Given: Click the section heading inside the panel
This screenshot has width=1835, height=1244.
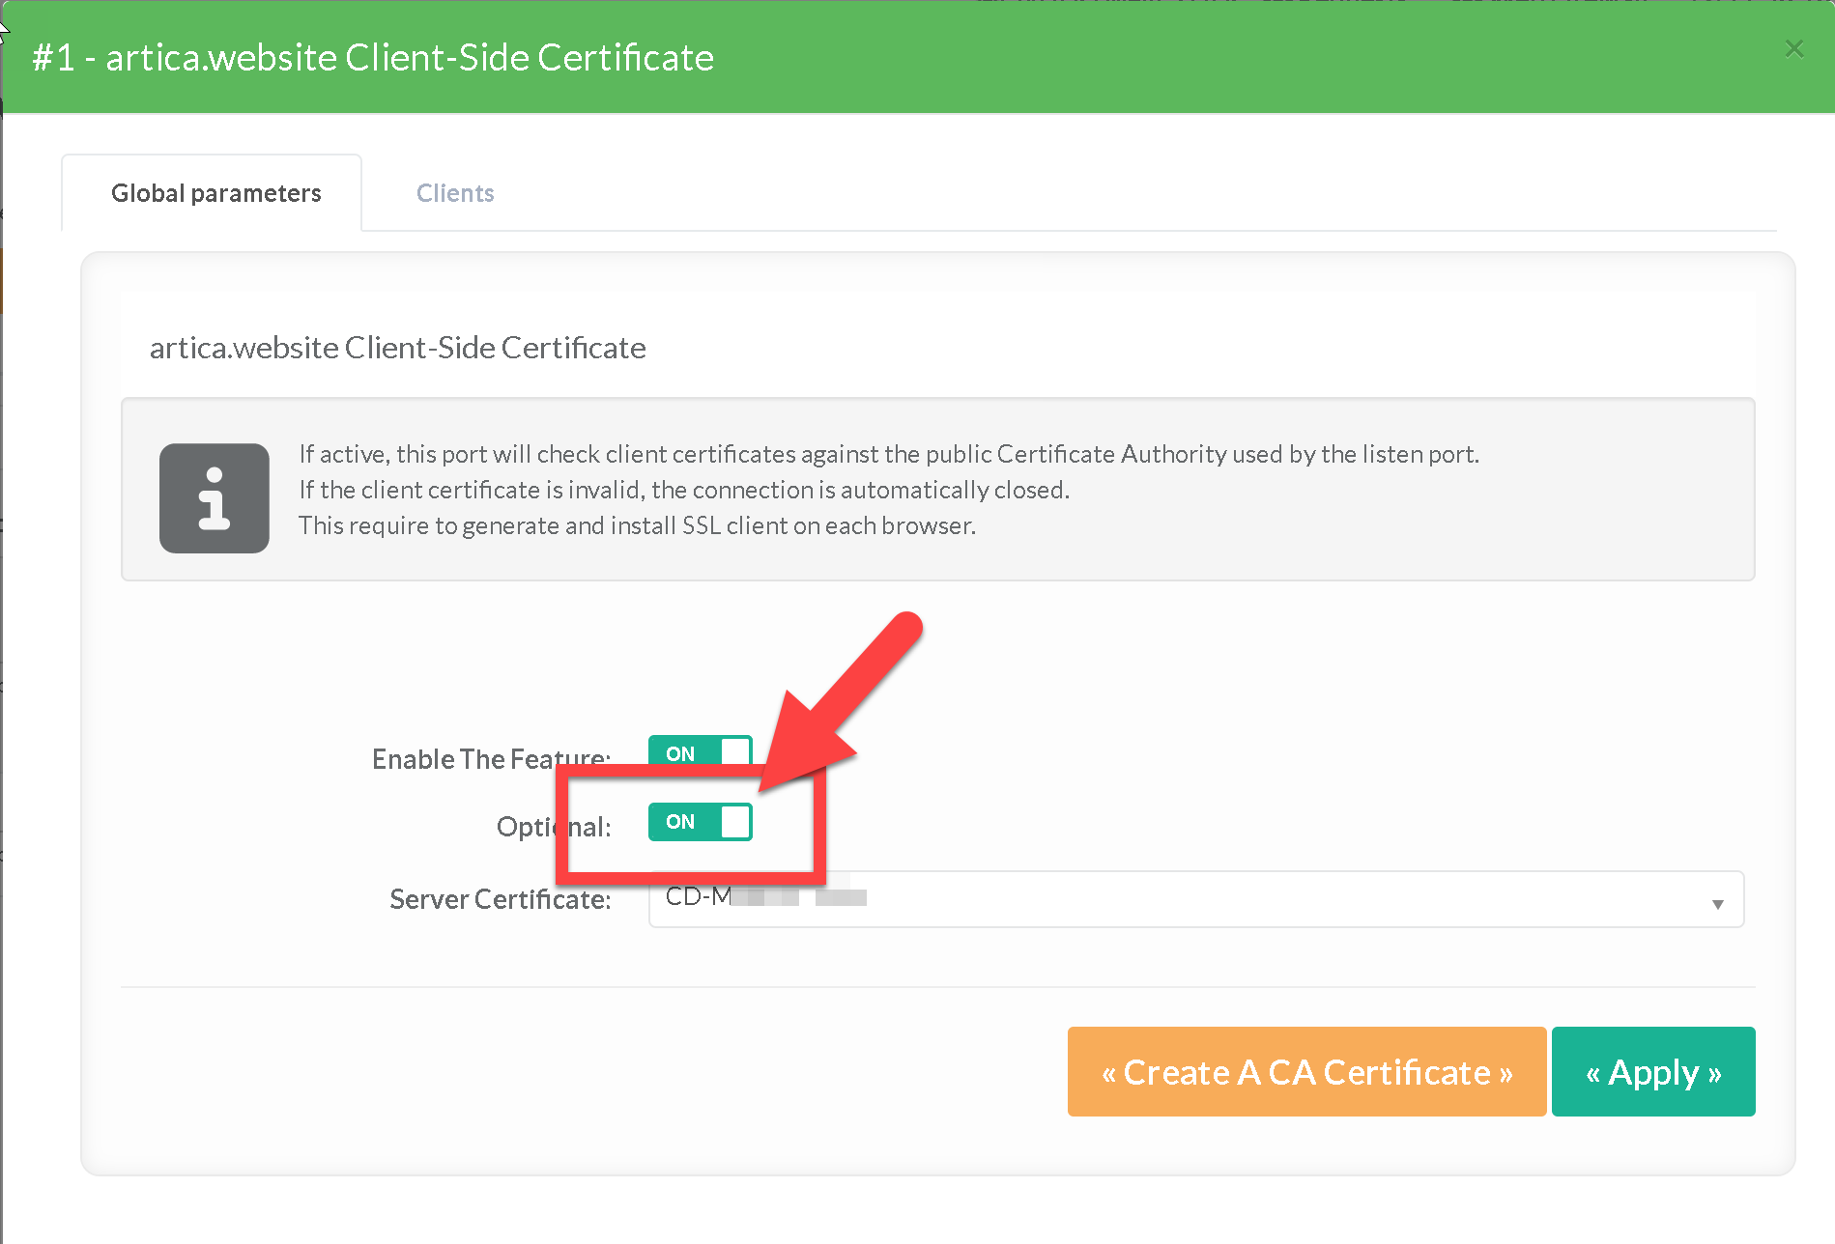Looking at the screenshot, I should coord(397,348).
